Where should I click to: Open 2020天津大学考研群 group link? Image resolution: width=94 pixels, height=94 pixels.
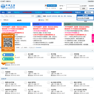pos(83,18)
